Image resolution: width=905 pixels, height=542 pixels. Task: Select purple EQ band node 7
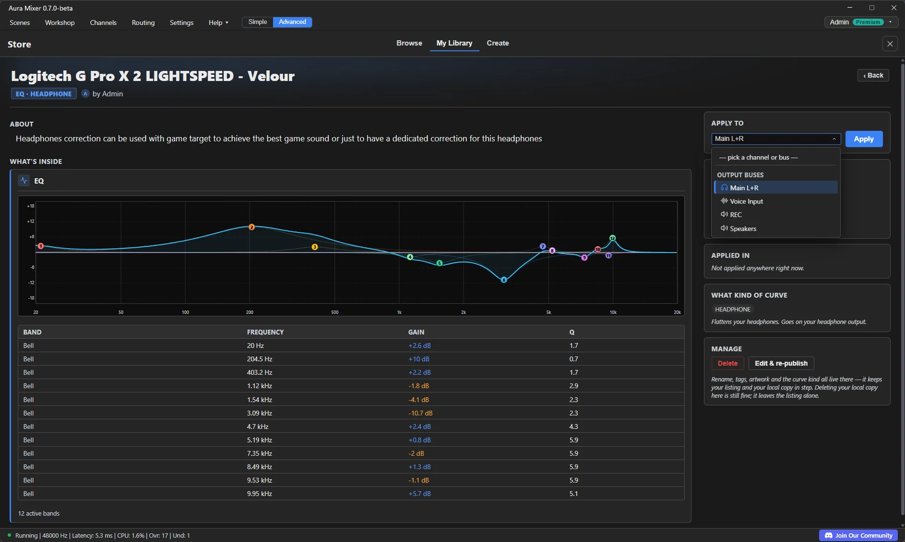click(543, 246)
